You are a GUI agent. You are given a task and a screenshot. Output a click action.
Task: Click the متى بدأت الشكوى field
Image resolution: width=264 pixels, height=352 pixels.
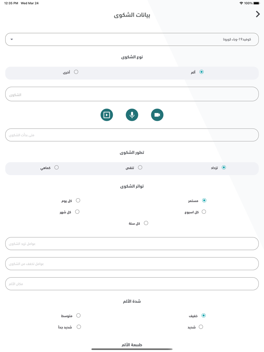click(x=132, y=135)
